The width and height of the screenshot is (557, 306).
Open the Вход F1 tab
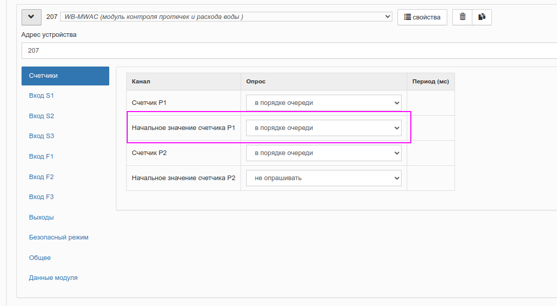click(x=41, y=157)
